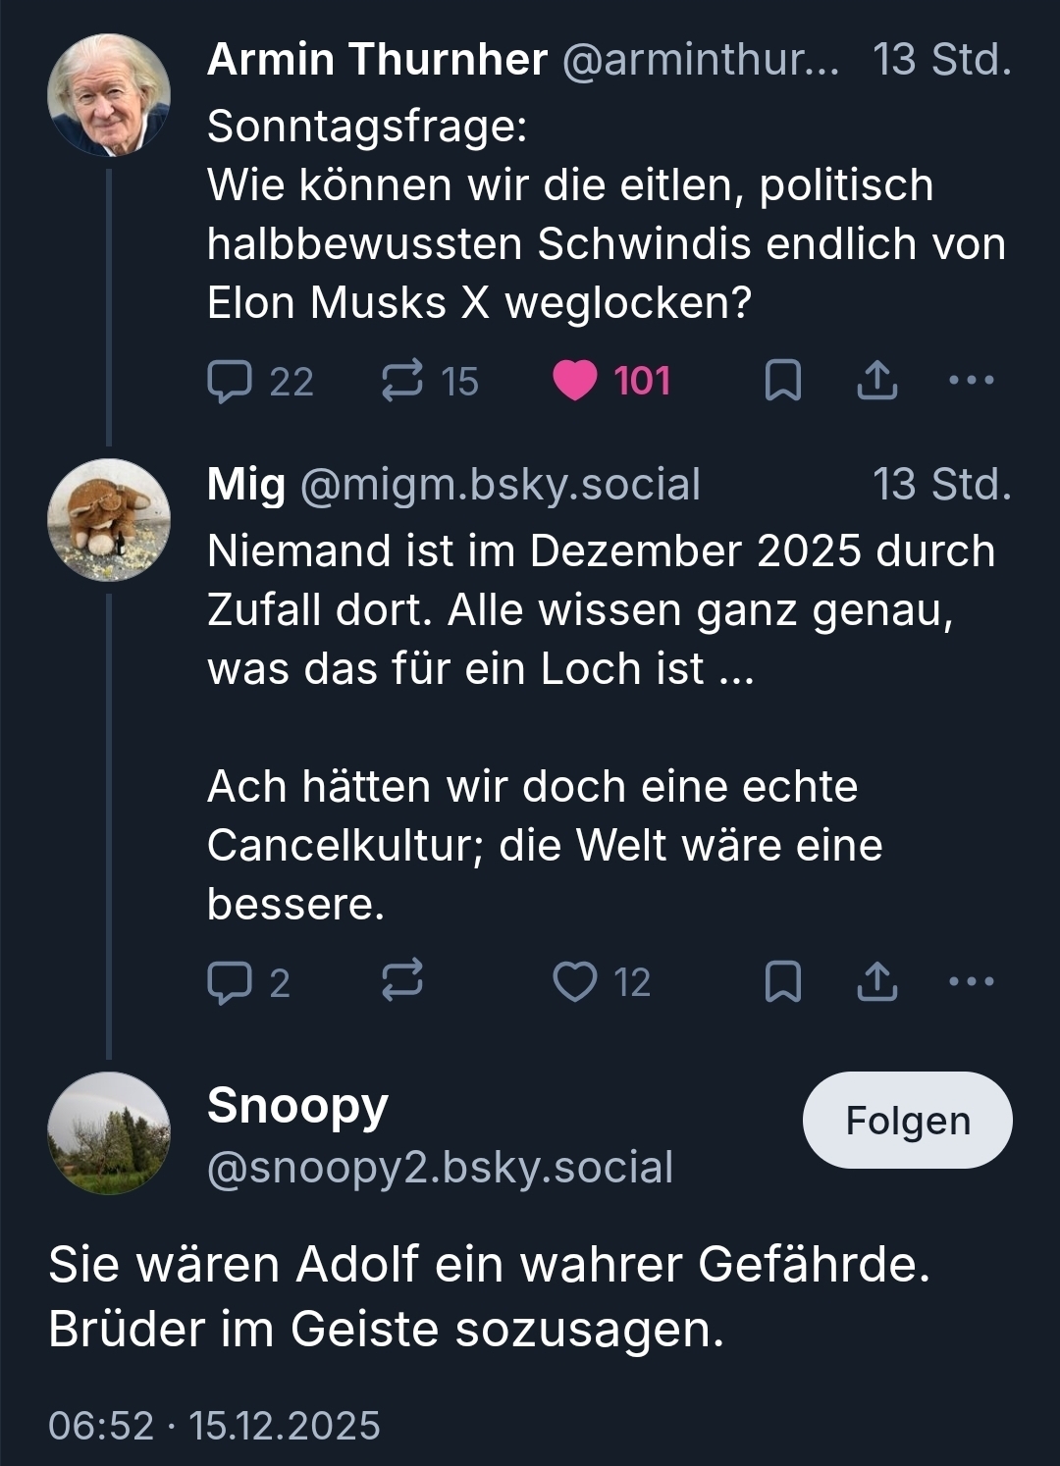1060x1466 pixels.
Task: Share Mig's post
Action: (x=876, y=982)
